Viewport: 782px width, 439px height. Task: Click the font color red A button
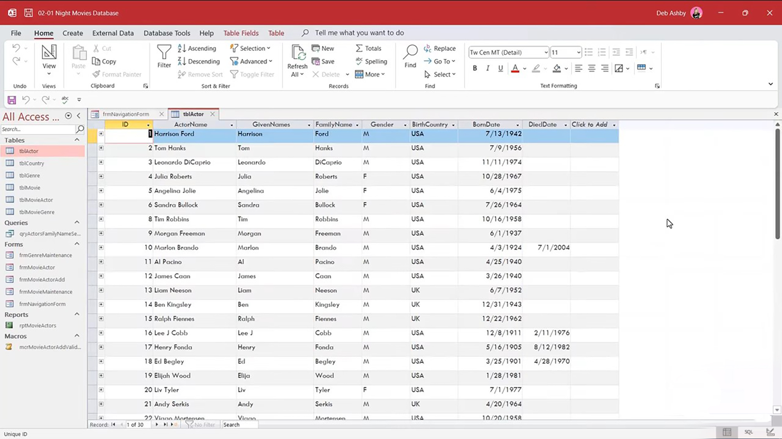[x=515, y=68]
